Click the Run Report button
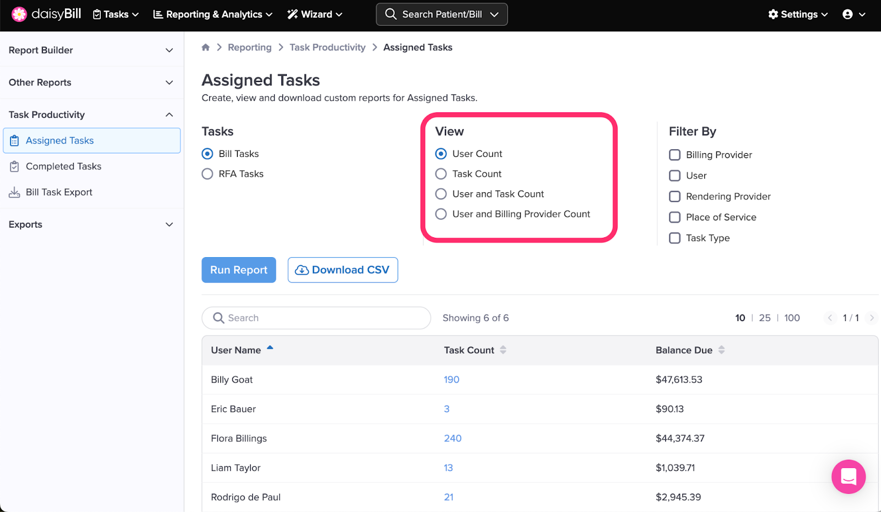 coord(238,270)
